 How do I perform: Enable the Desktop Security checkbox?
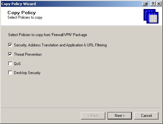coord(10,73)
